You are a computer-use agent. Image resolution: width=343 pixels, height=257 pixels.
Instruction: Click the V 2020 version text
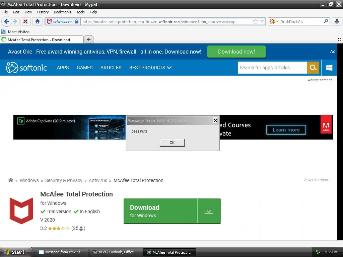(x=48, y=220)
